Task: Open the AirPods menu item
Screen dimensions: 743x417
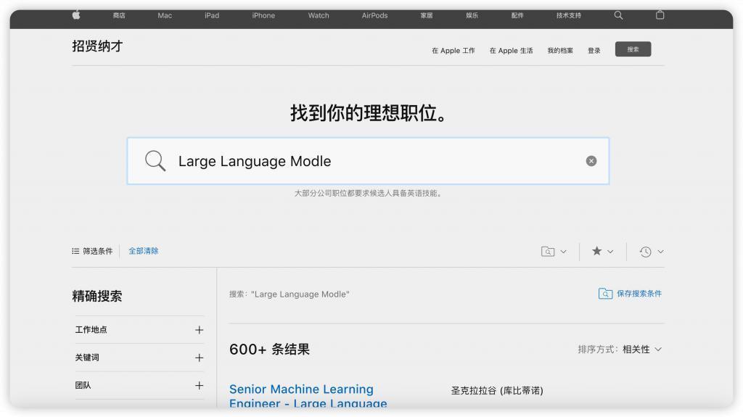Action: point(374,15)
